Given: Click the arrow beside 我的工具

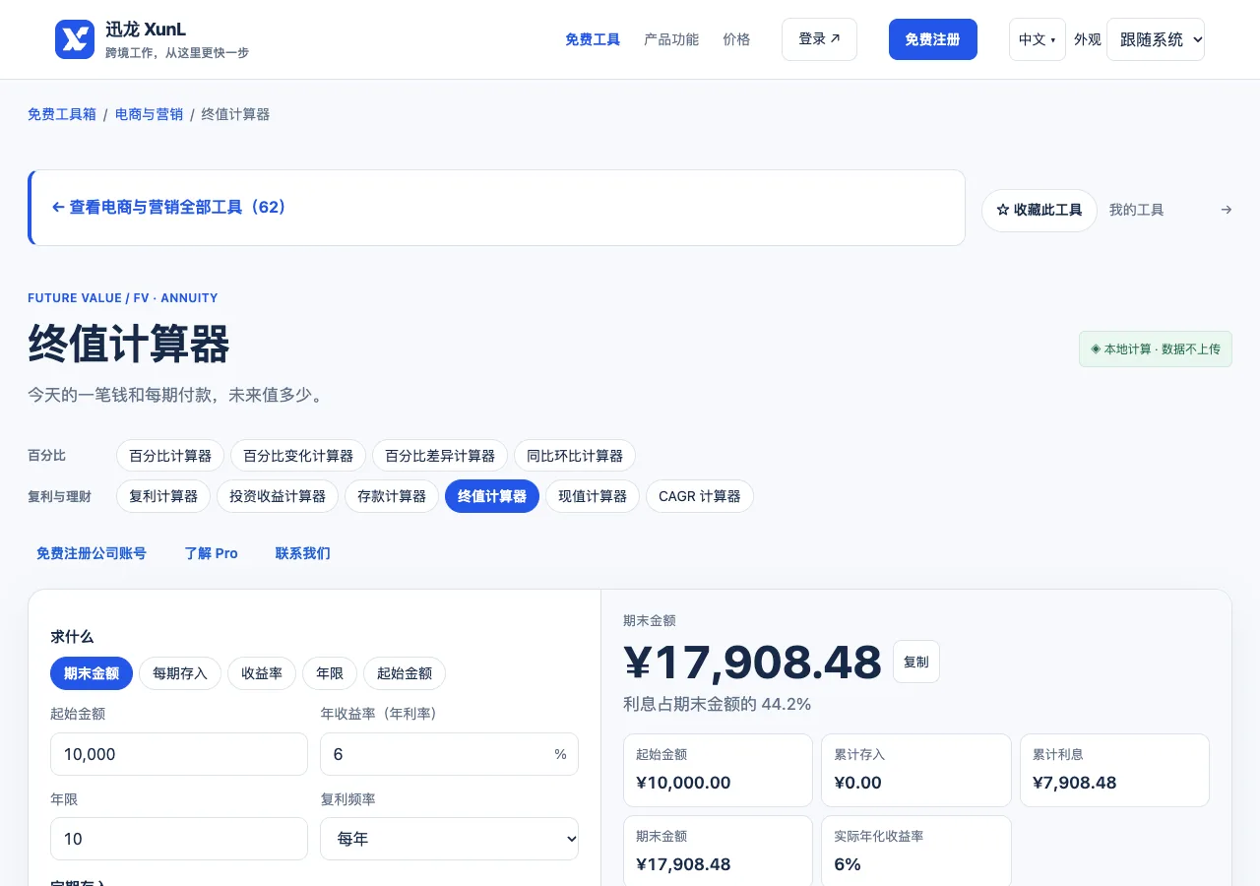Looking at the screenshot, I should pyautogui.click(x=1226, y=210).
